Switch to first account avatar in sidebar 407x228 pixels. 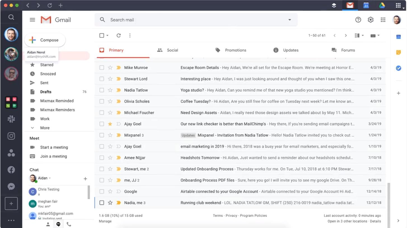tap(11, 35)
